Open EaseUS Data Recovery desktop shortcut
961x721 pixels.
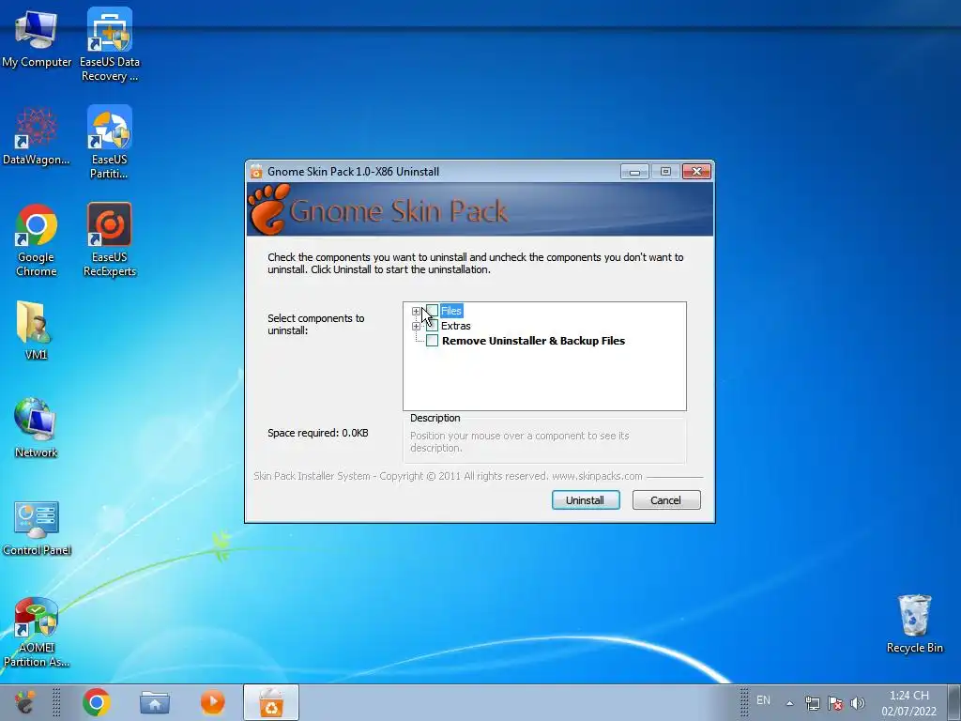point(110,44)
